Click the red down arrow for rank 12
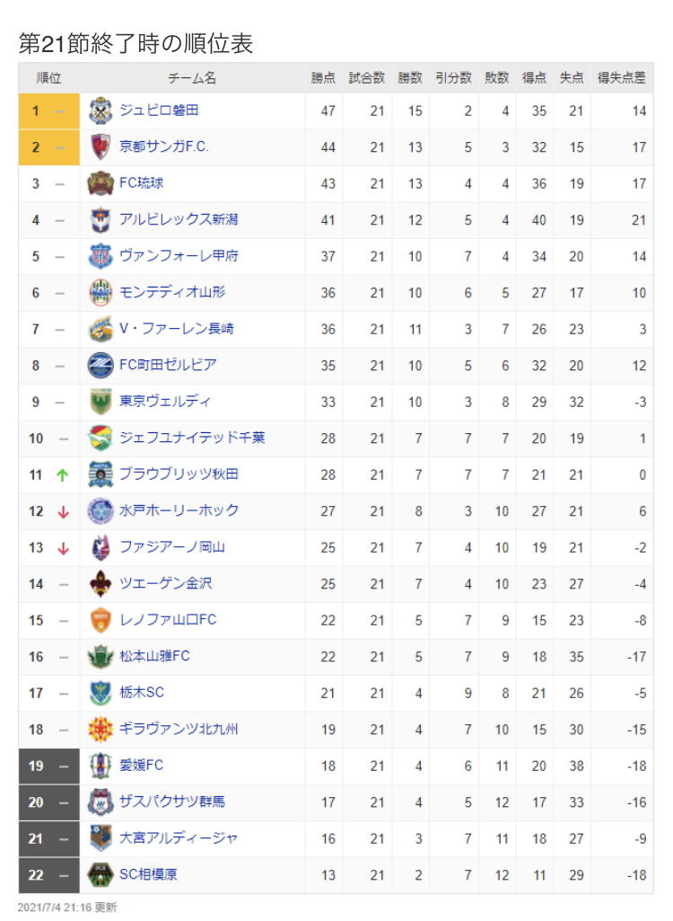The height and width of the screenshot is (921, 673). click(x=63, y=511)
